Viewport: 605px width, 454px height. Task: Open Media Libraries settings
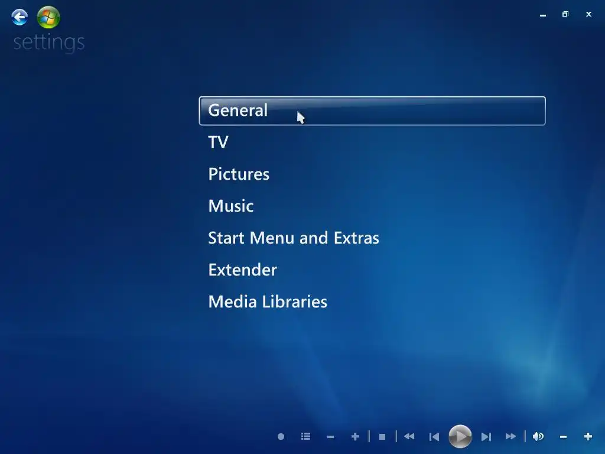268,302
